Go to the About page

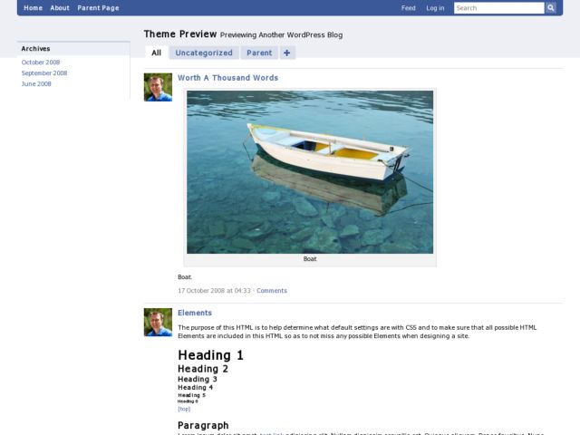click(60, 8)
